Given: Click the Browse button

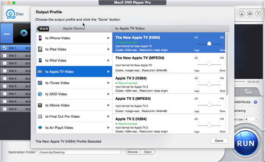Looking at the screenshot, I should tap(133, 152).
